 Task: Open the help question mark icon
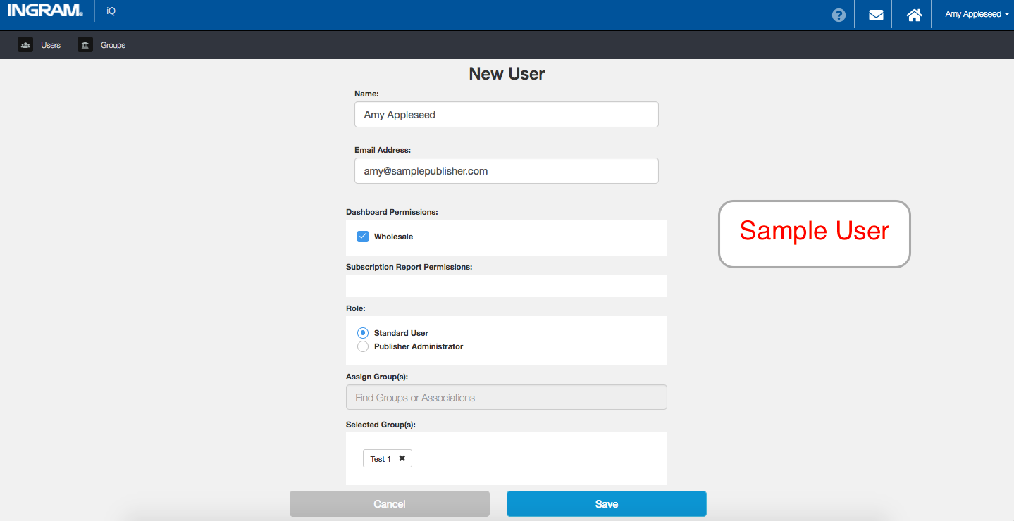(x=839, y=15)
